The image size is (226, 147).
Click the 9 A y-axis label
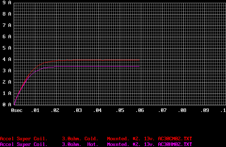click(x=7, y=2)
